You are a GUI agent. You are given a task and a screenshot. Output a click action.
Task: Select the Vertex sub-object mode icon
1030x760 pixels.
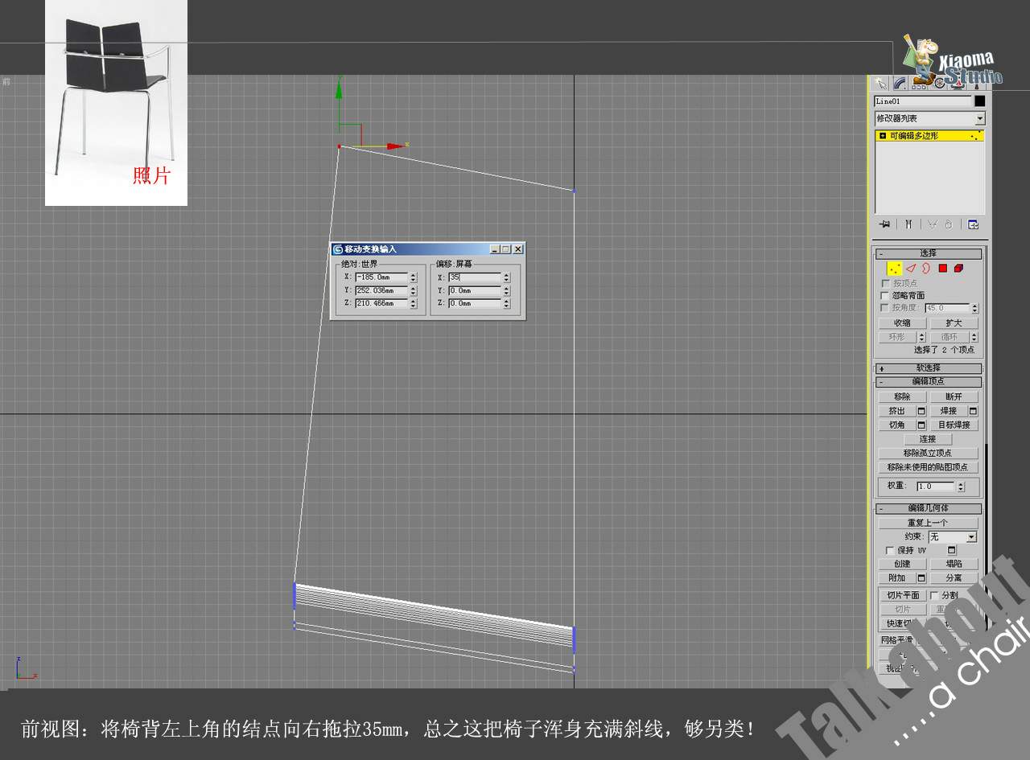(x=894, y=269)
